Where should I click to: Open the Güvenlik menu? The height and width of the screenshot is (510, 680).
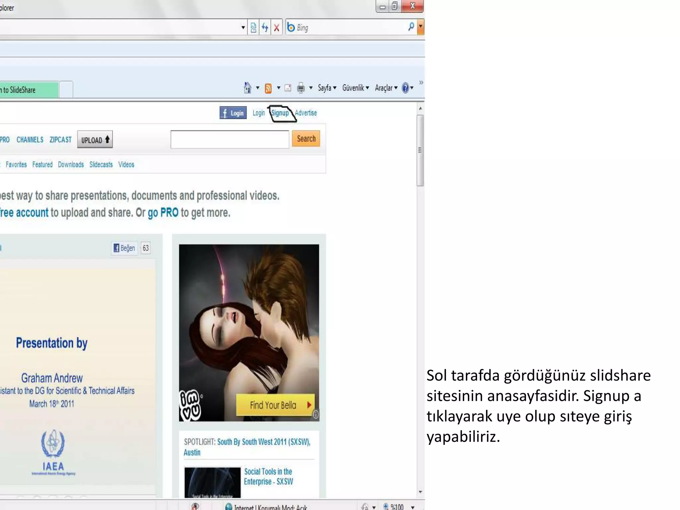pos(355,88)
